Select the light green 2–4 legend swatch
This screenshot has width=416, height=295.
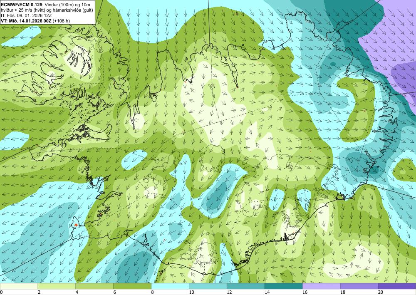57,286
